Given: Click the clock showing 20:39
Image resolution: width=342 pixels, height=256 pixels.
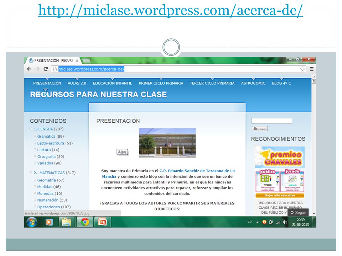Looking at the screenshot, I should coord(301,220).
